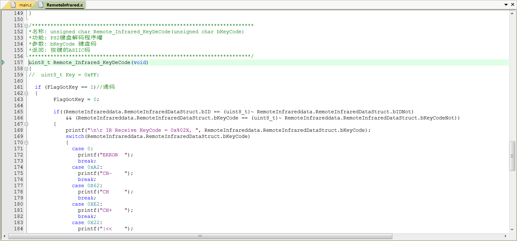Click line number 149 in the gutter
Image resolution: width=517 pixels, height=241 pixels.
19,13
